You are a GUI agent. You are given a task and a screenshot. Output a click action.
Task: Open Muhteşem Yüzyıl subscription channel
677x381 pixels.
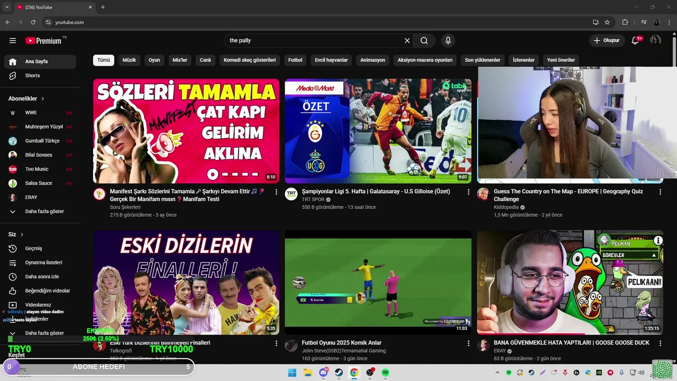(x=40, y=126)
